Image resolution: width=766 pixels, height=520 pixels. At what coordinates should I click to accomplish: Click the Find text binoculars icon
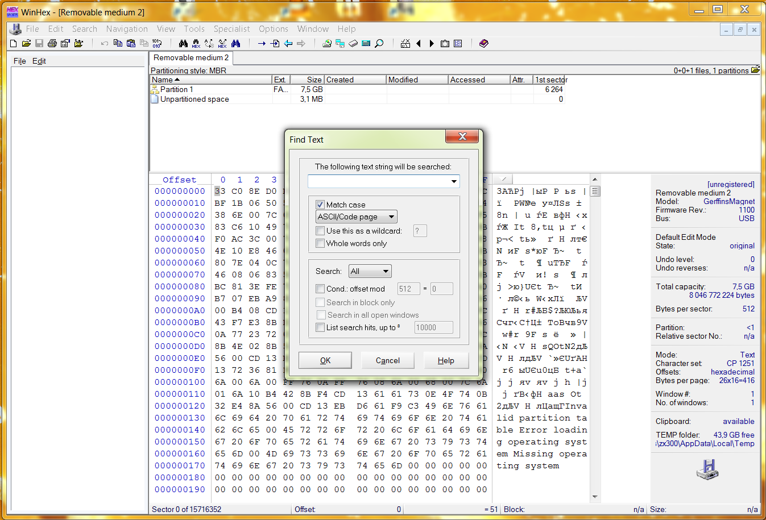(x=183, y=43)
